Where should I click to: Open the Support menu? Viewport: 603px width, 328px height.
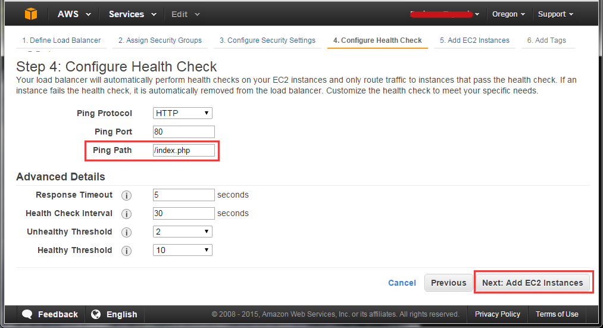point(555,14)
